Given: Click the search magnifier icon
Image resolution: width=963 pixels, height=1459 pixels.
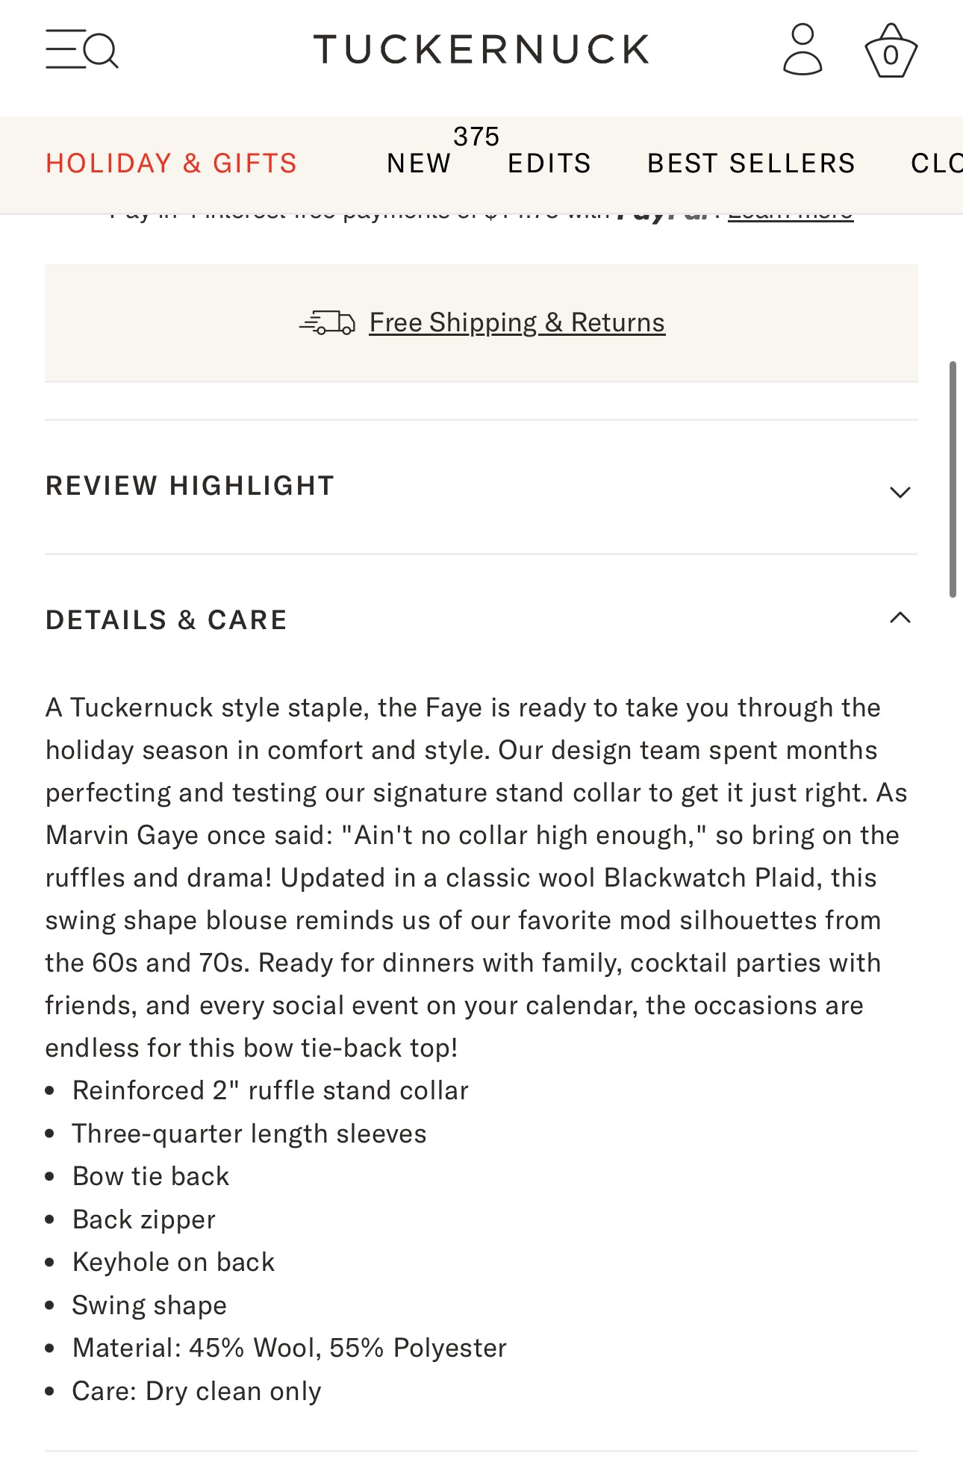Looking at the screenshot, I should pos(102,51).
